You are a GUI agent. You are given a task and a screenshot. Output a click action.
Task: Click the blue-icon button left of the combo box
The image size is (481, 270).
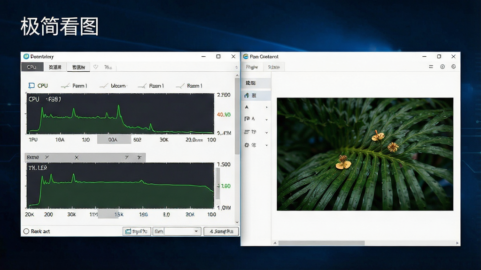(x=137, y=232)
